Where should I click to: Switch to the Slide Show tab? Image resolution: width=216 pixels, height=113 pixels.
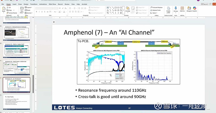pos(52,4)
